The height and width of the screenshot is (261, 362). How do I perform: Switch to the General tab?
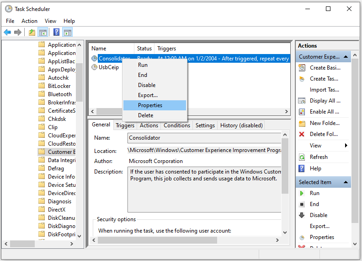click(101, 125)
